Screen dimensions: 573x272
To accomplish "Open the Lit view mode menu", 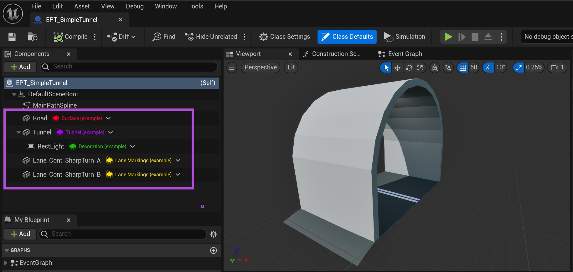I will tap(291, 68).
